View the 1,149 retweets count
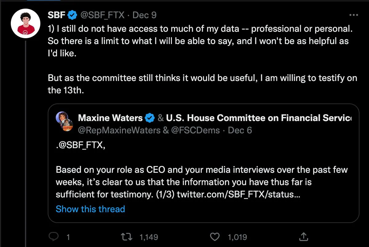The height and width of the screenshot is (247, 369). pyautogui.click(x=148, y=237)
